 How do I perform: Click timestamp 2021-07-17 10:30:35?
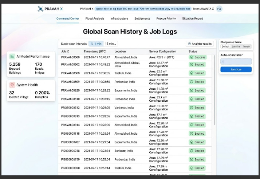tap(97, 73)
